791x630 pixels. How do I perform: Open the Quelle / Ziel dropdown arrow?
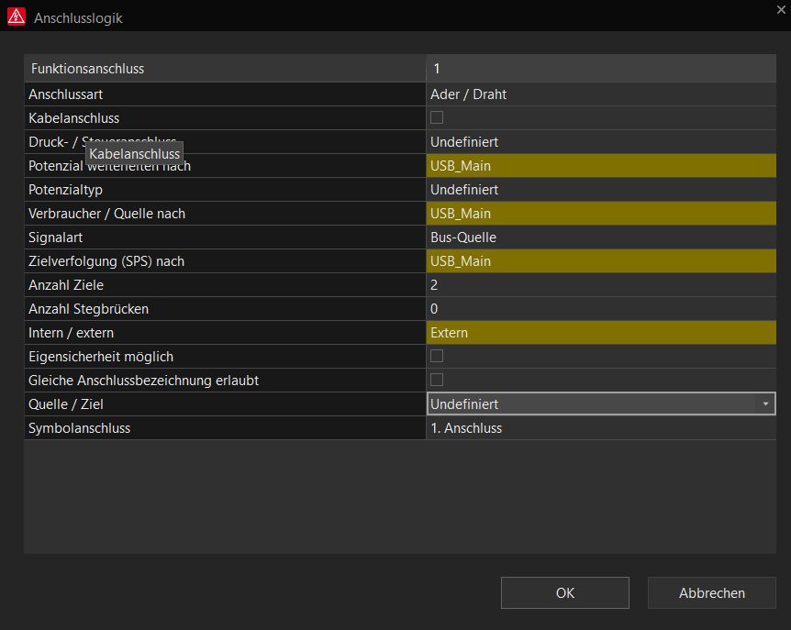click(x=765, y=403)
